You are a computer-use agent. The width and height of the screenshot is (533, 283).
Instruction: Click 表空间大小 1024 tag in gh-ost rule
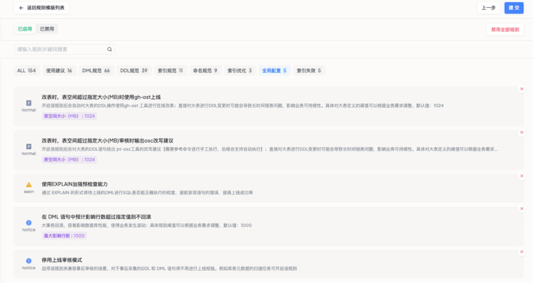click(x=70, y=116)
